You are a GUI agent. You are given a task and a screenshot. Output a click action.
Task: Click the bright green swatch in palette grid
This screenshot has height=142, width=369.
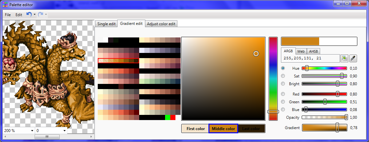(168, 117)
